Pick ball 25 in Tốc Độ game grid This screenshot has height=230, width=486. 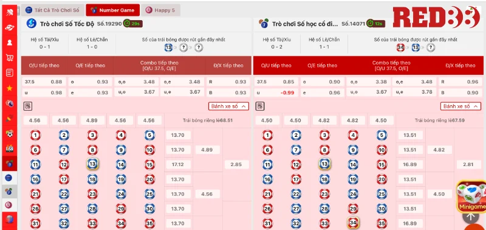[x=149, y=194]
